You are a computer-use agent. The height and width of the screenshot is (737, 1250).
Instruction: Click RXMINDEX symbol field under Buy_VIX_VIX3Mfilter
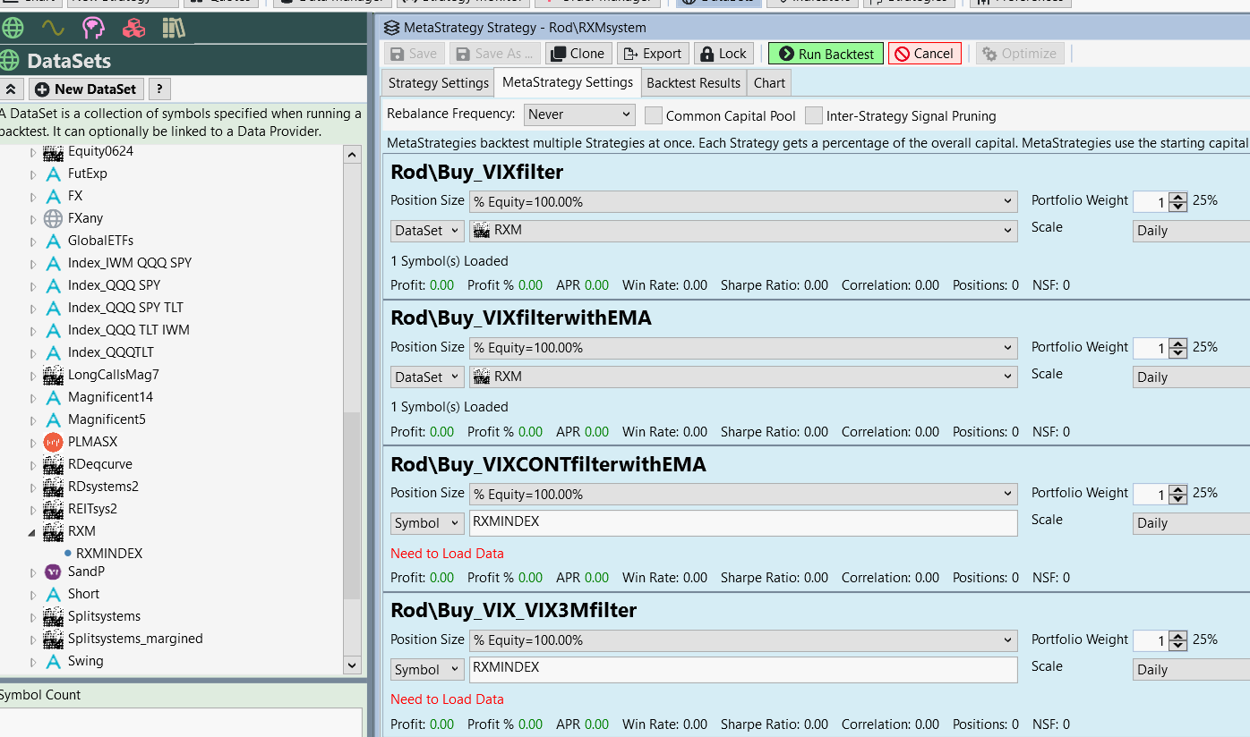coord(743,669)
